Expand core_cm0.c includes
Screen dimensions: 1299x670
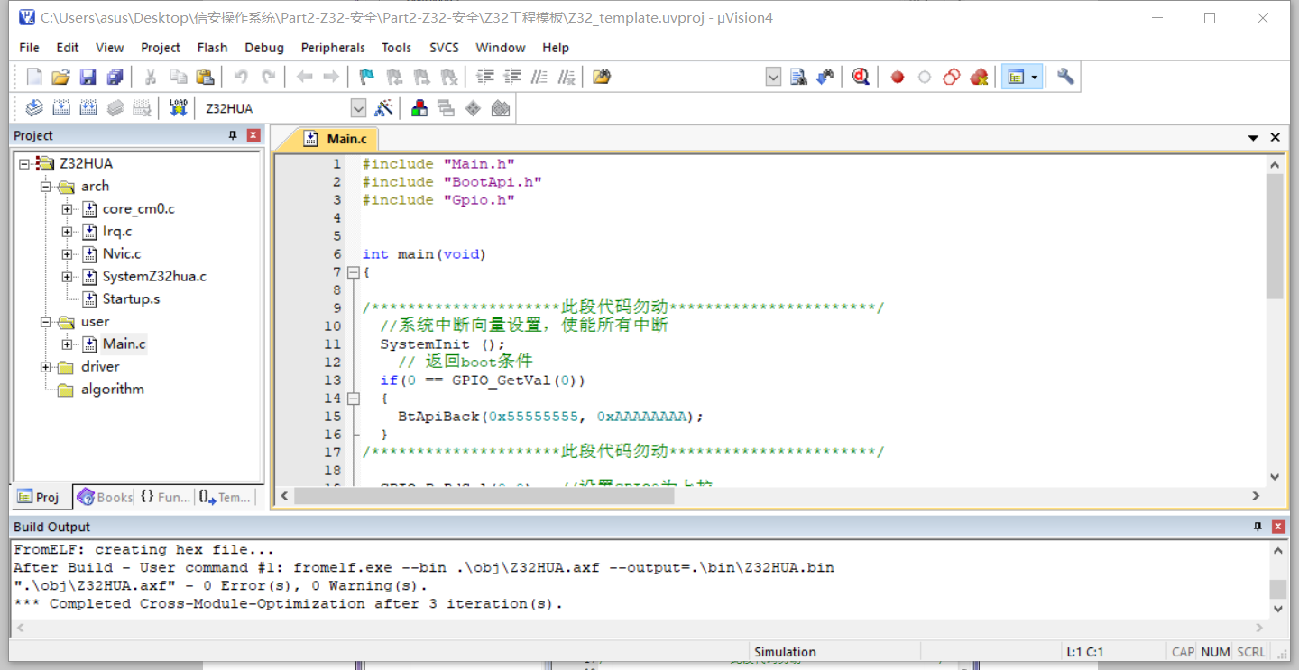(67, 209)
